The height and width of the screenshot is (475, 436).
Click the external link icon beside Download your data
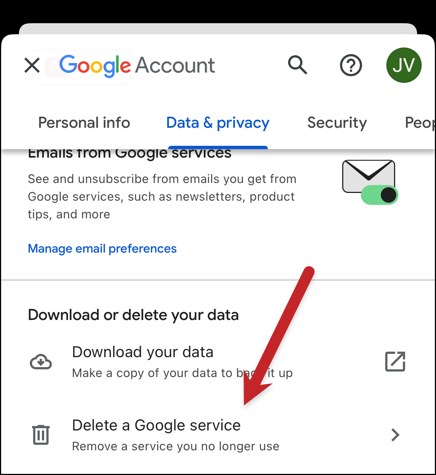(395, 362)
